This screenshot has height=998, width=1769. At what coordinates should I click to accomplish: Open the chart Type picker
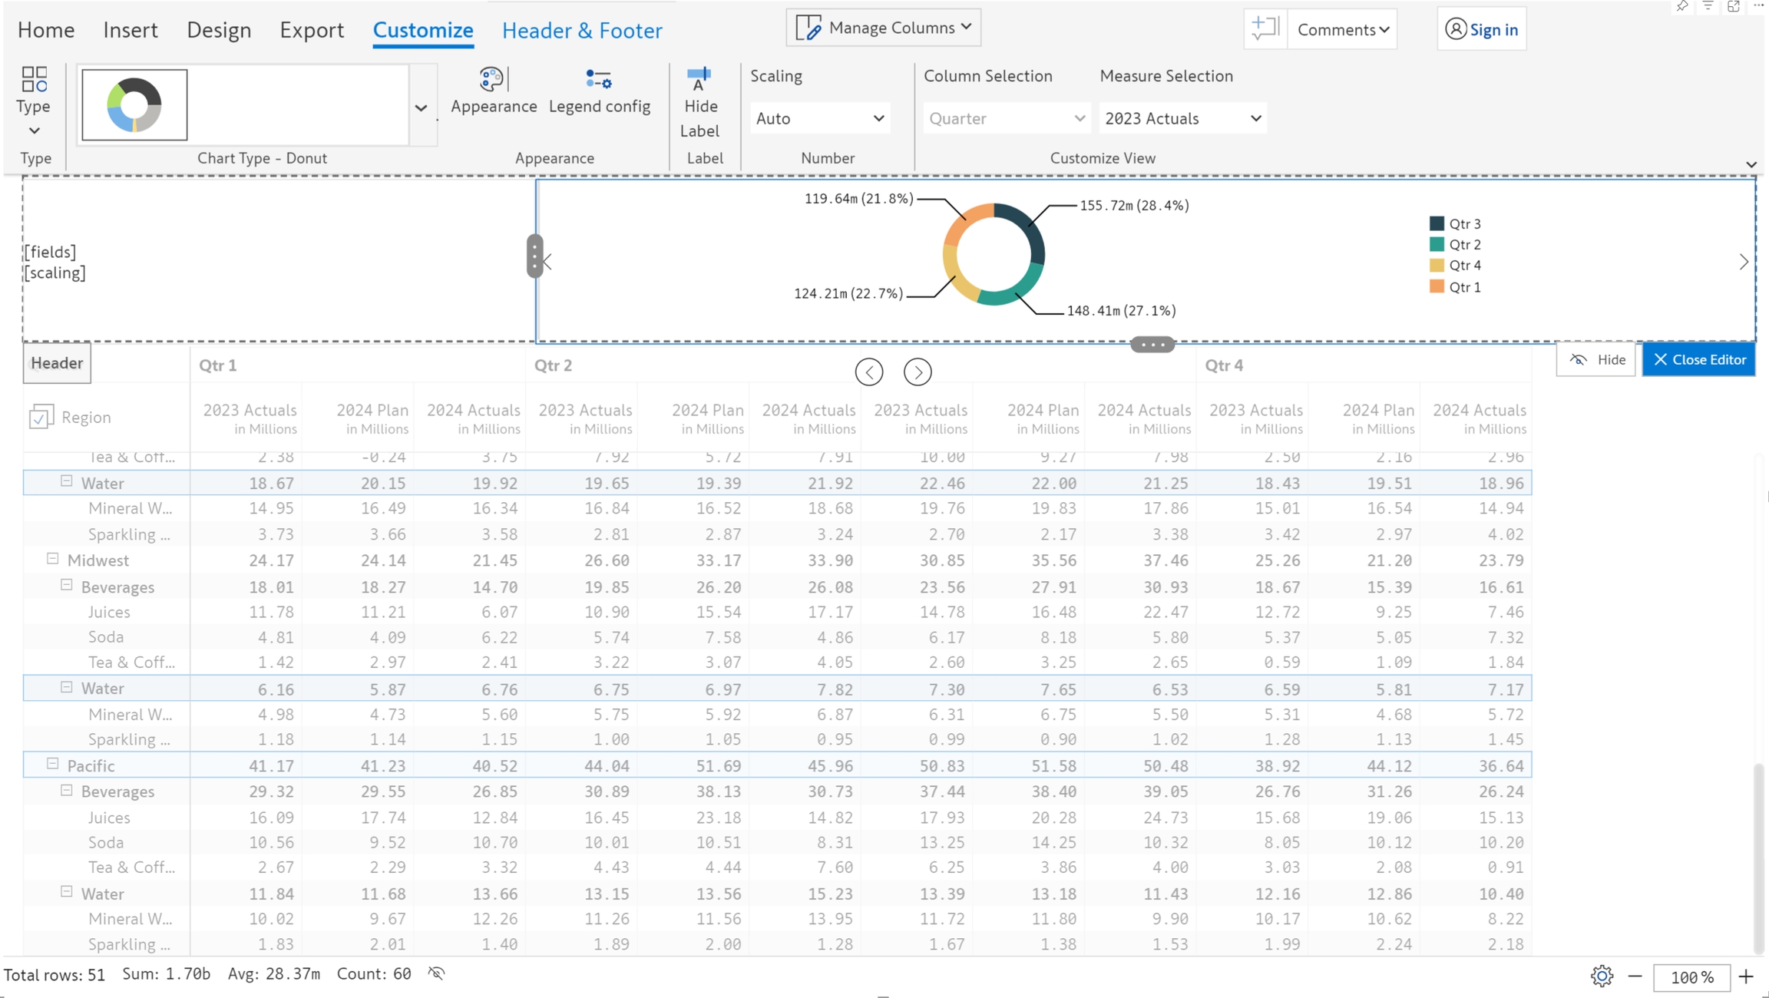click(x=34, y=100)
